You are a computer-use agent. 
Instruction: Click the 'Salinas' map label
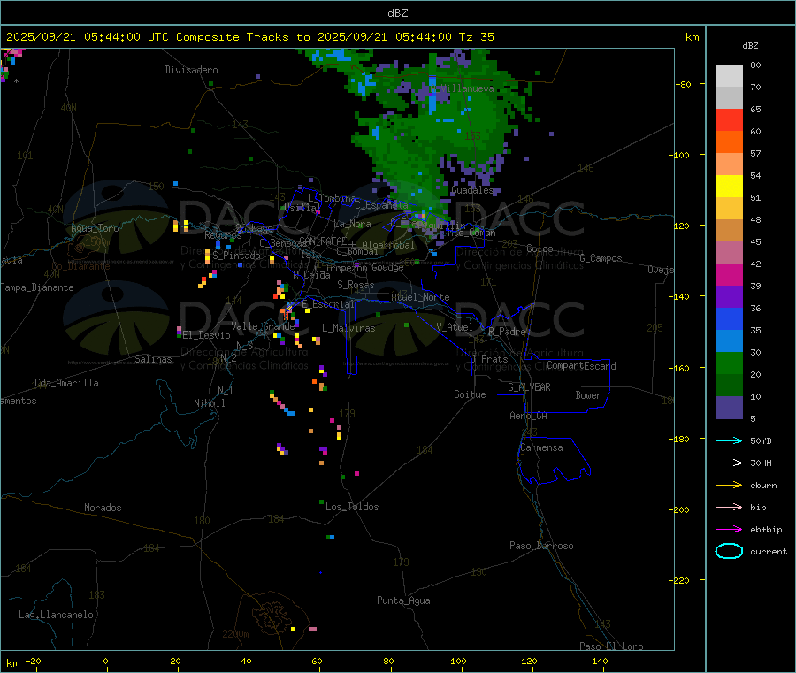coord(153,359)
